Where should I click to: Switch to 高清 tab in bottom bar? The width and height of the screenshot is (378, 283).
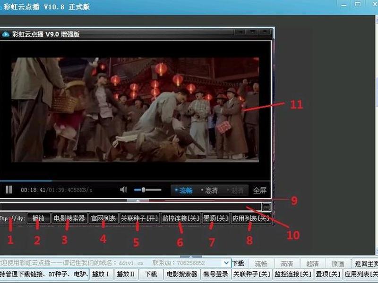click(x=287, y=264)
